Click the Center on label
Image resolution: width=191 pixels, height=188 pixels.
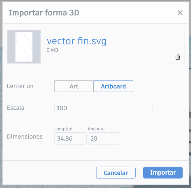(x=20, y=86)
